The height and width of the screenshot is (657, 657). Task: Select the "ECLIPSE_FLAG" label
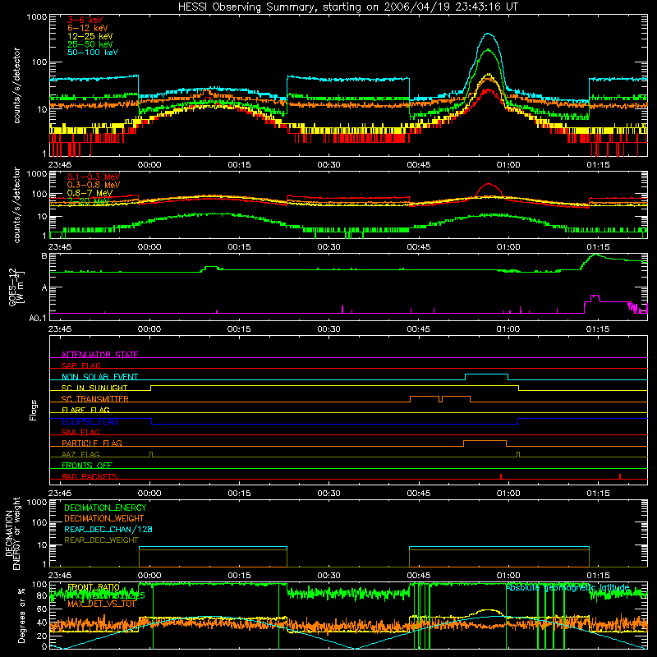[x=90, y=421]
